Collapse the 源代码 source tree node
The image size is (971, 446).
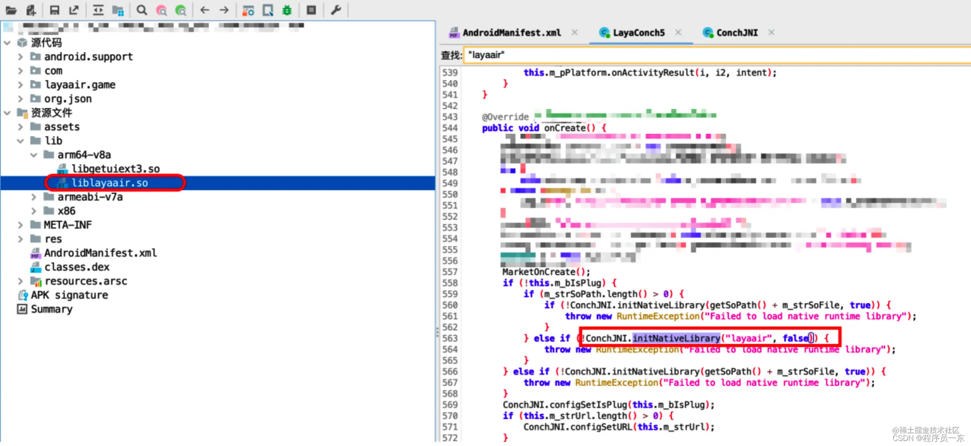7,43
